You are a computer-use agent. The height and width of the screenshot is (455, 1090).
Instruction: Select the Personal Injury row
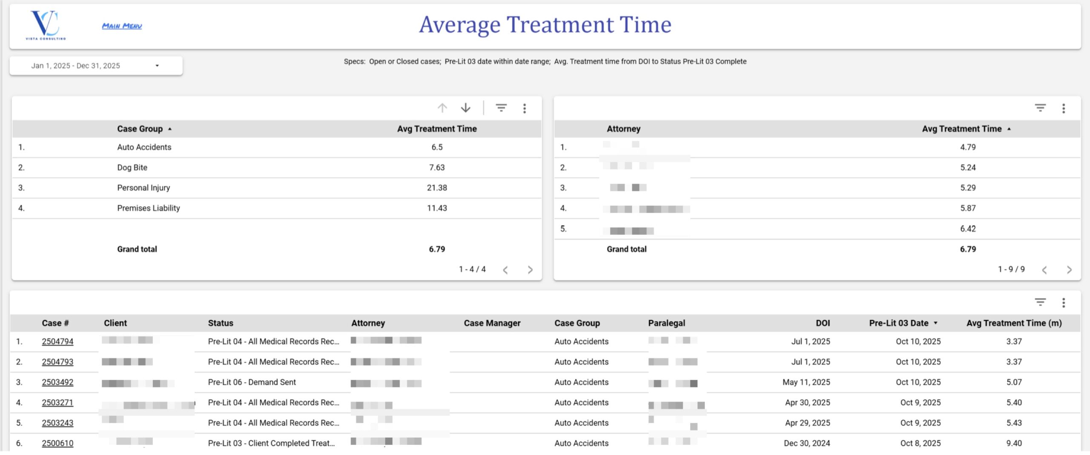pyautogui.click(x=143, y=188)
